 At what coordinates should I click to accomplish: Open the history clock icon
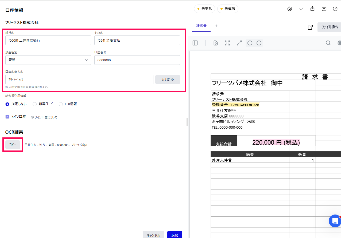pyautogui.click(x=335, y=9)
